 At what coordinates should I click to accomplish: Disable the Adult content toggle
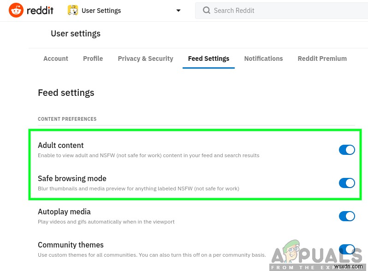tap(347, 150)
